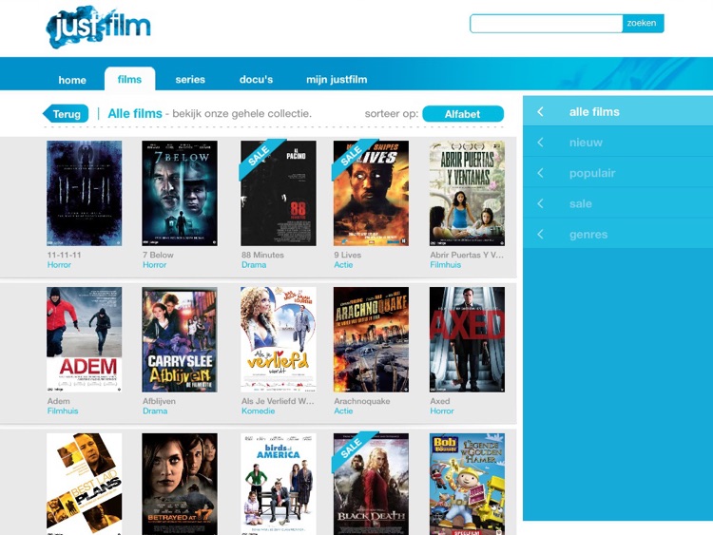The image size is (713, 535).
Task: Select nieuw in sidebar
Action: (x=618, y=142)
